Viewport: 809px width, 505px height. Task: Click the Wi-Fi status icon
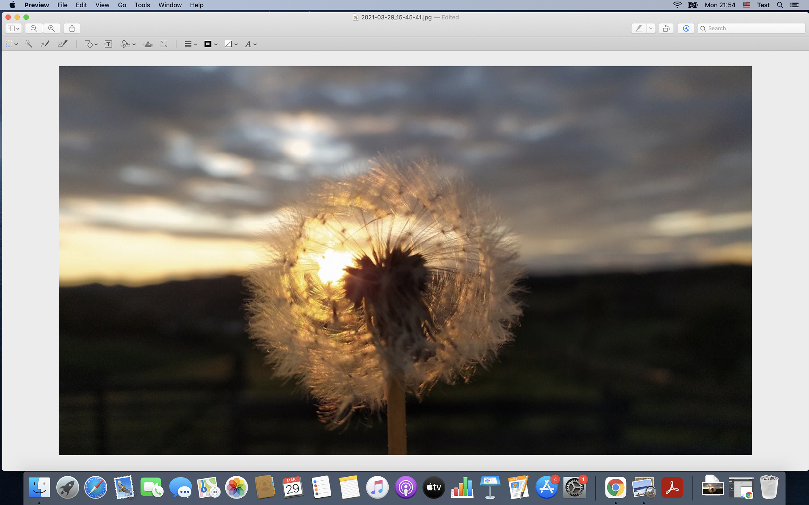click(677, 5)
